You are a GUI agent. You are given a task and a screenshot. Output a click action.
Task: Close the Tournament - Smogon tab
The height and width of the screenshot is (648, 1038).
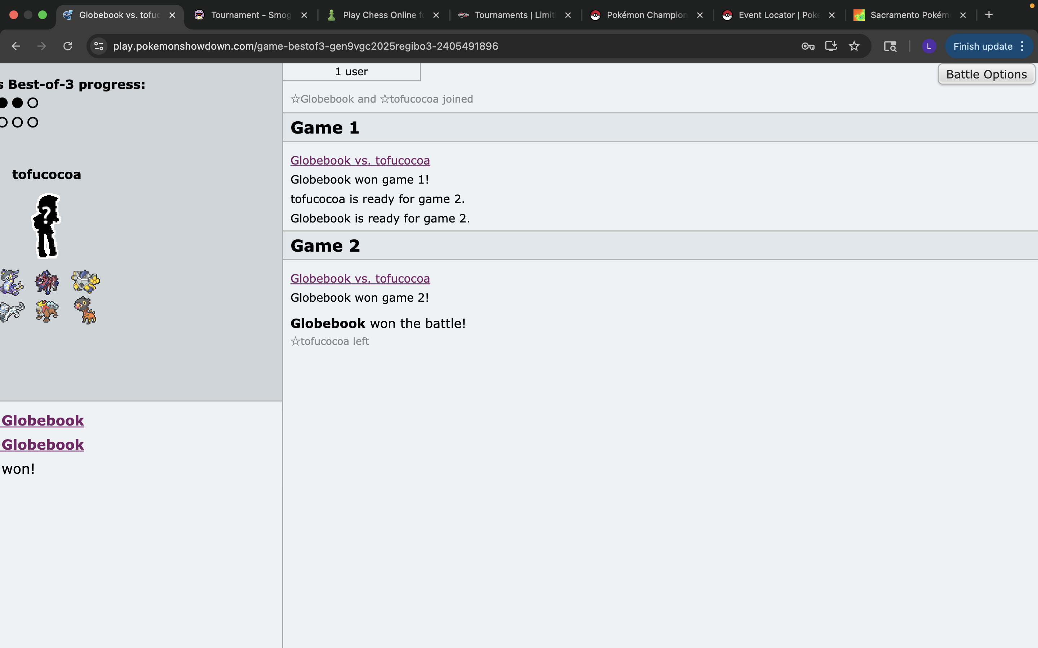click(304, 15)
